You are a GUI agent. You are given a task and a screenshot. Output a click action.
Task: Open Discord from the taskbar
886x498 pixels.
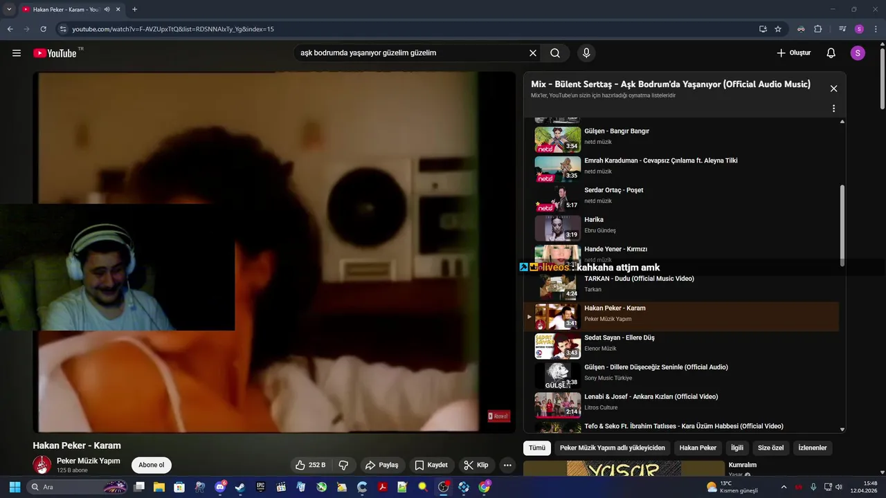[x=221, y=487]
